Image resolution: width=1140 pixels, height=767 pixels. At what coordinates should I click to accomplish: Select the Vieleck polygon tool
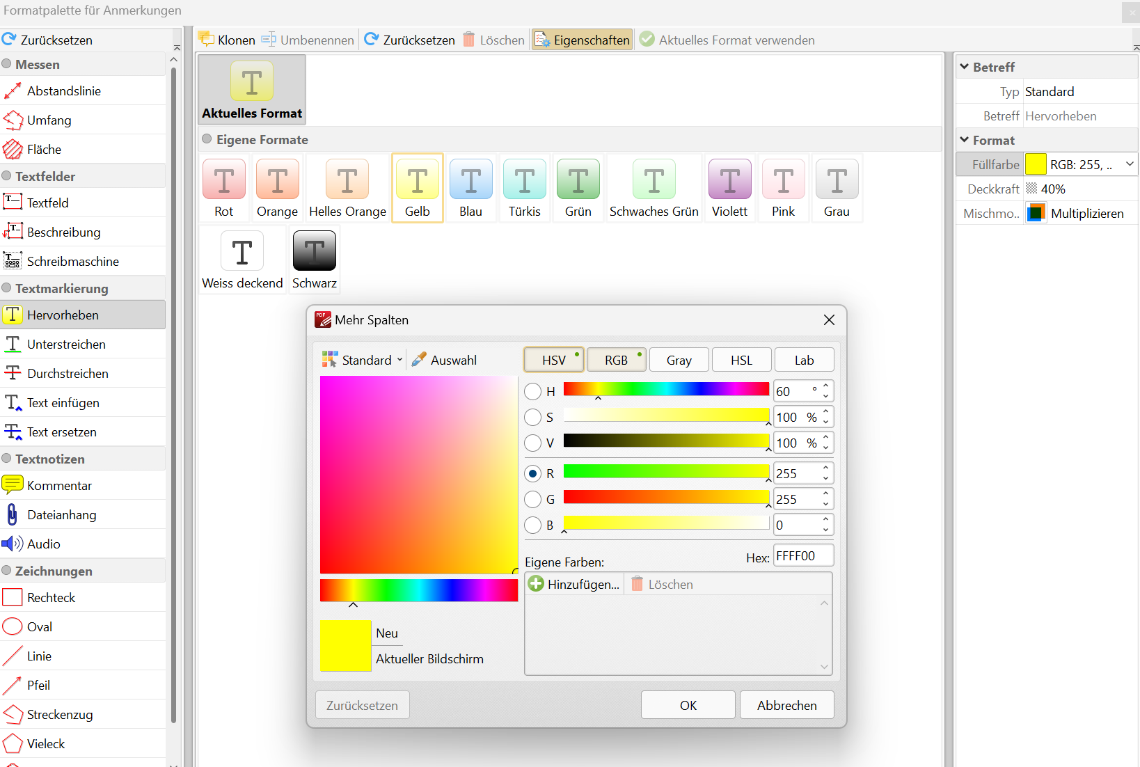pos(83,744)
